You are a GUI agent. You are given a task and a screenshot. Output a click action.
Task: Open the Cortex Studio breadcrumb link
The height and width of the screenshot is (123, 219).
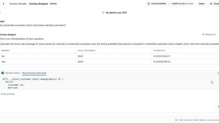18,4
